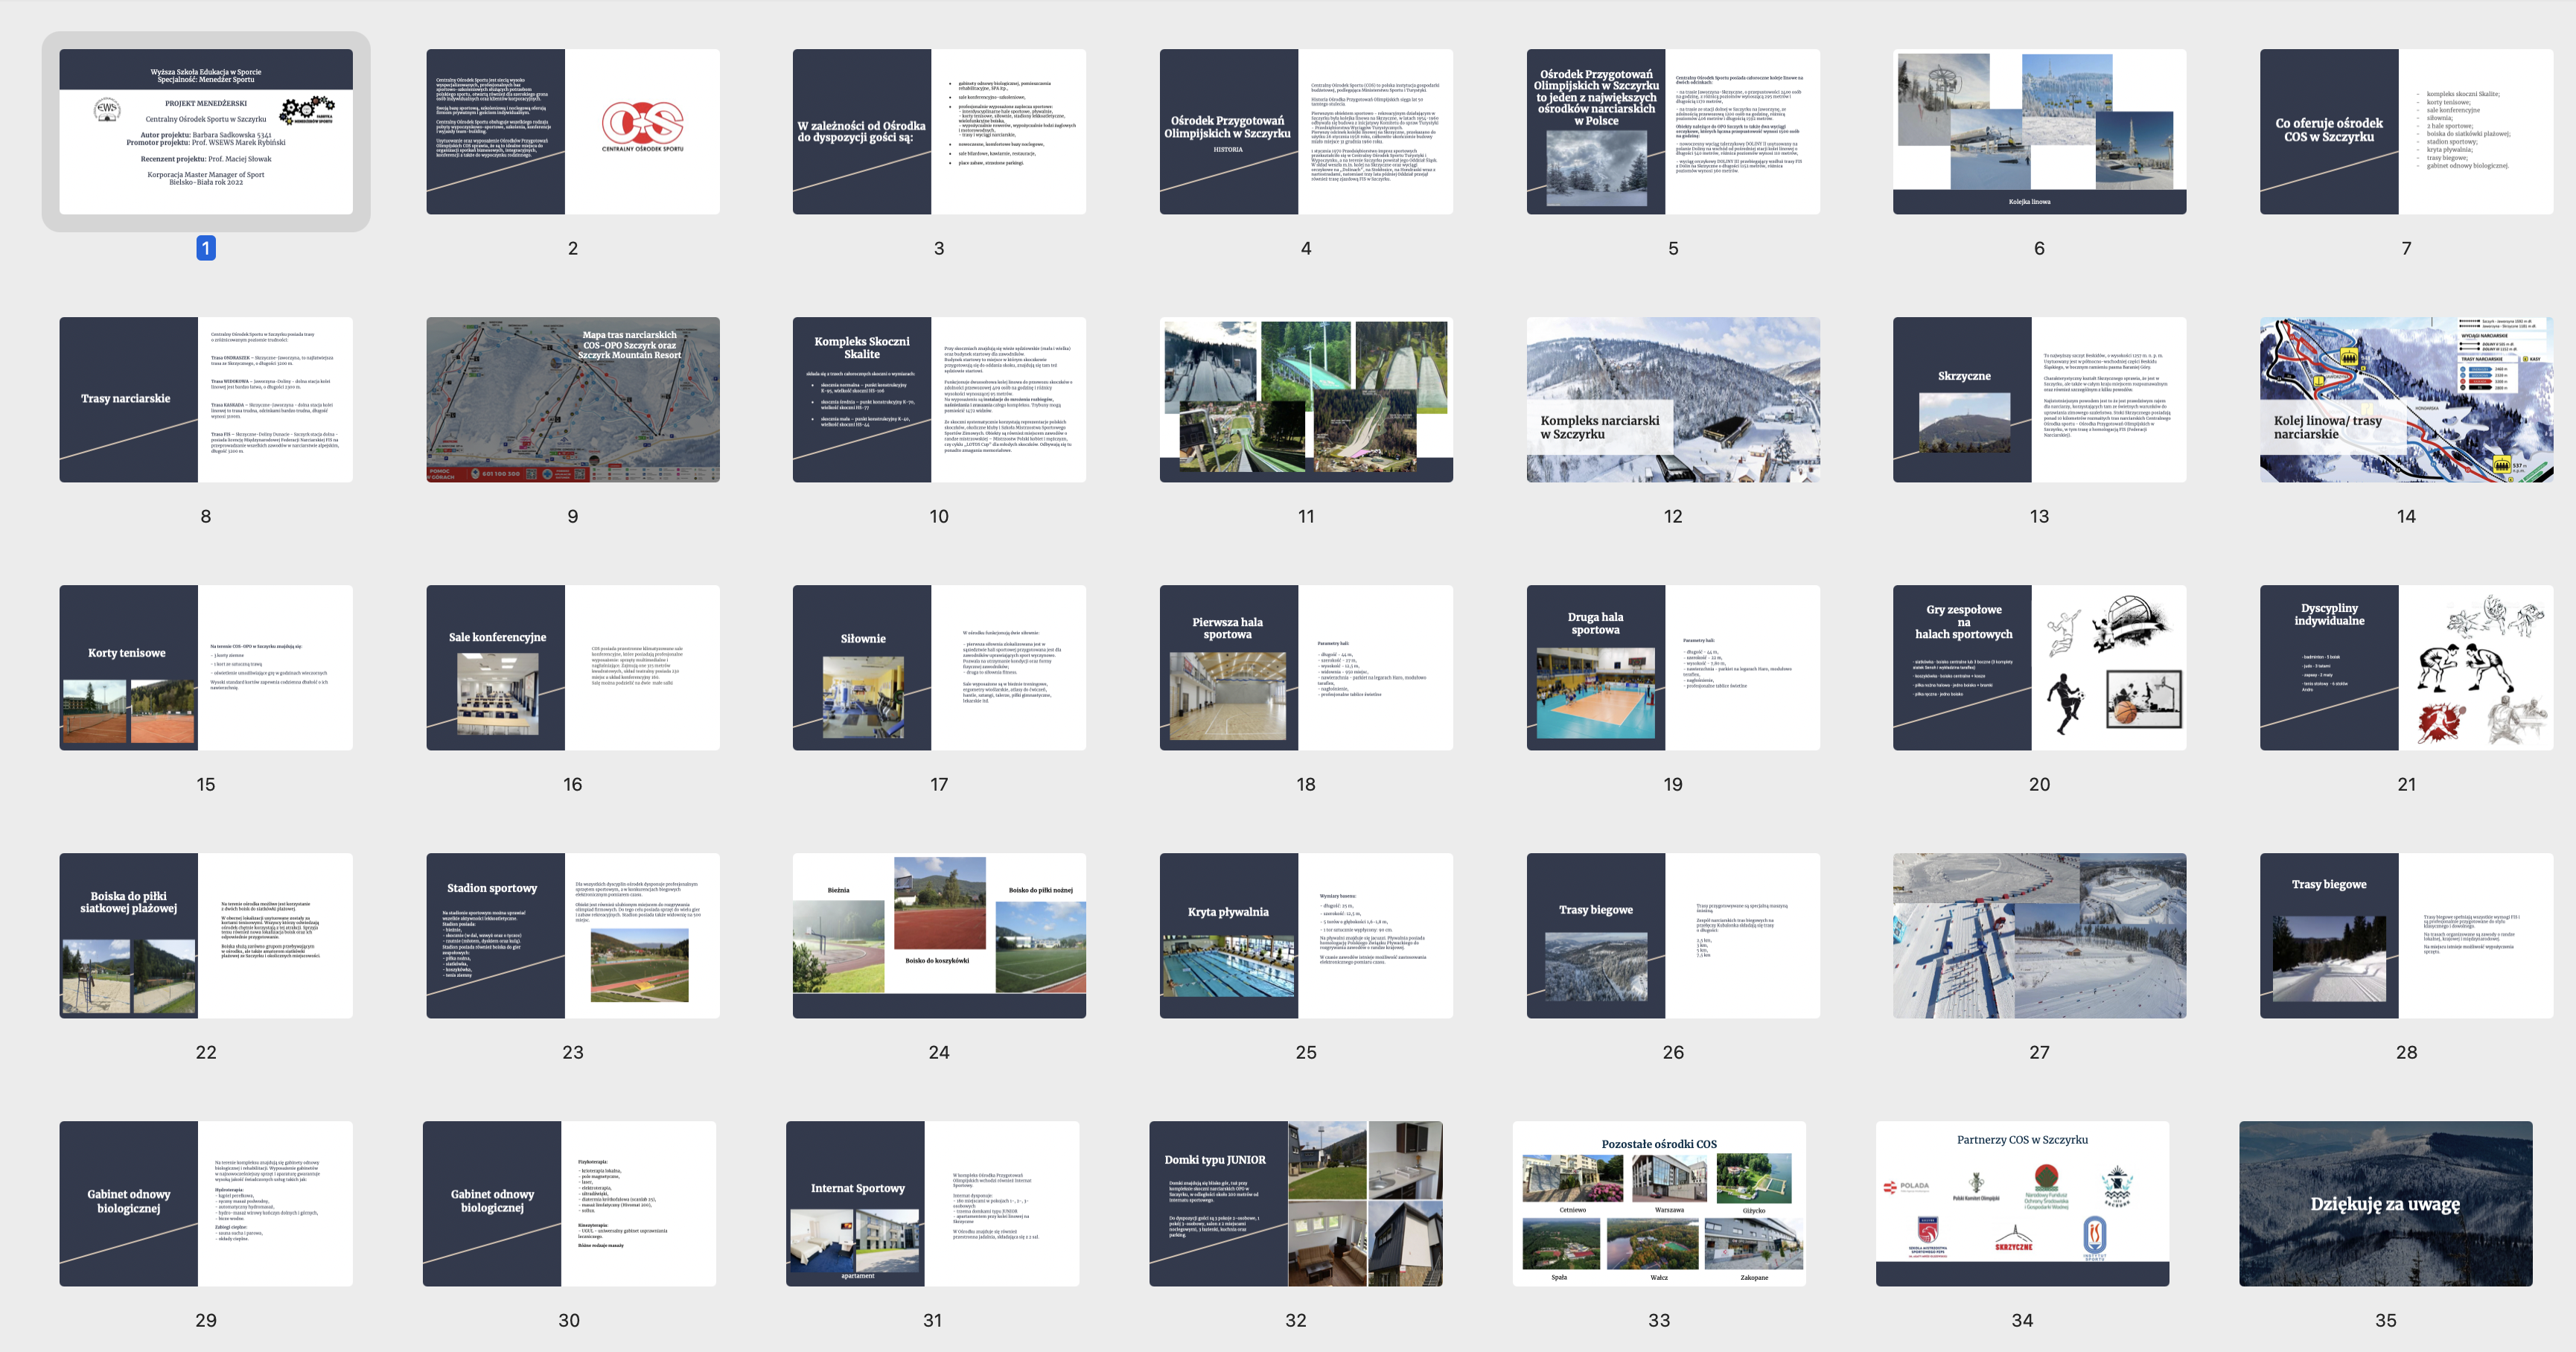Open slide 6 Kolejka linowa photo collage

tap(2039, 131)
